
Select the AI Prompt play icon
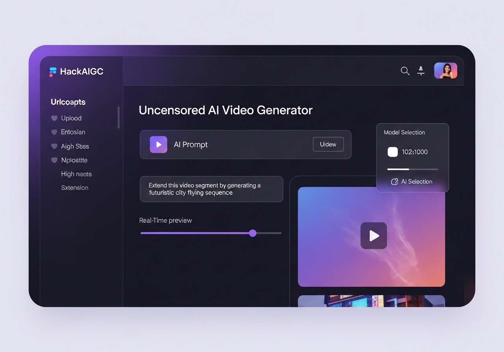(158, 144)
